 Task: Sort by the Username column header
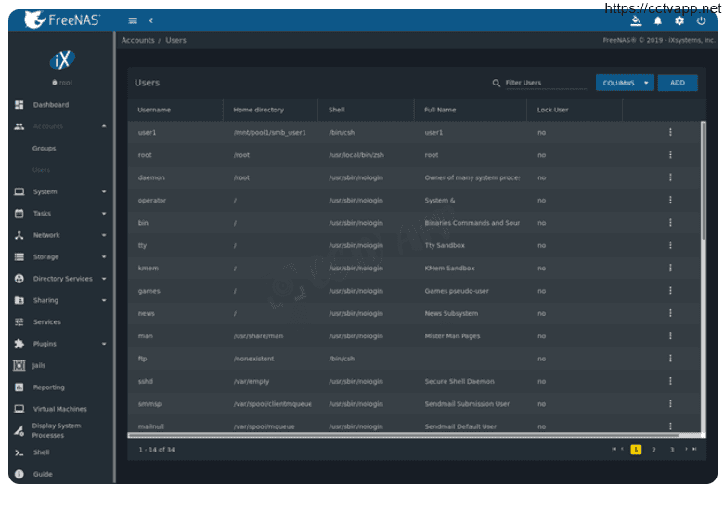pyautogui.click(x=154, y=110)
